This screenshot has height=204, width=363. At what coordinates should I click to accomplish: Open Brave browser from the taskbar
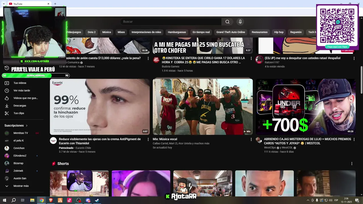[51, 200]
